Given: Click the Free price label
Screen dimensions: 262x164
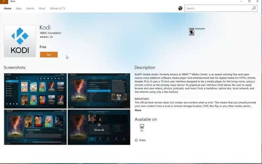Looking at the screenshot, I should coord(43,47).
